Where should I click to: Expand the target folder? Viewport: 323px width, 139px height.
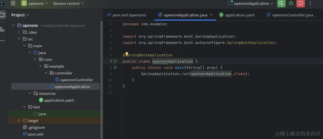point(19,121)
